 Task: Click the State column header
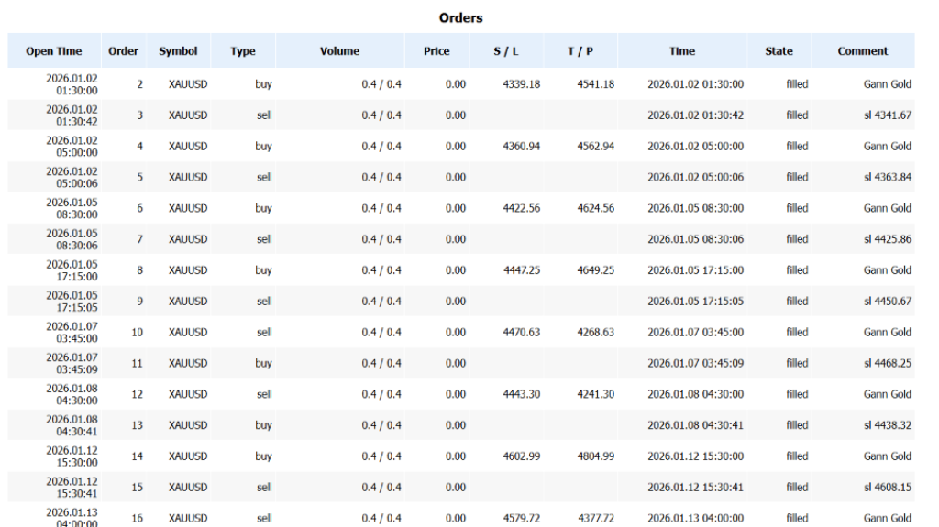coord(779,51)
